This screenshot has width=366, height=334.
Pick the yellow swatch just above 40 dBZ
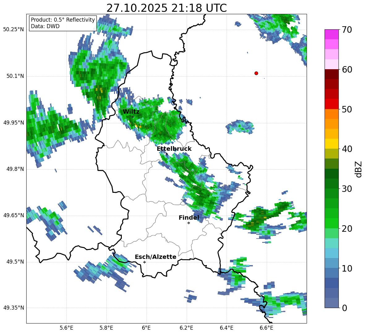click(x=331, y=144)
